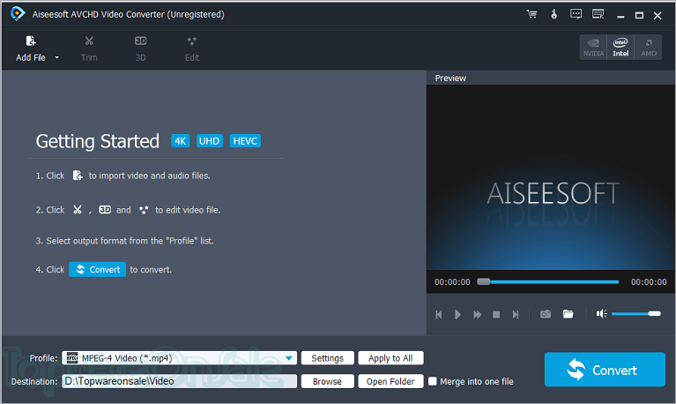Open the shopping cart purchase icon
Viewport: 676px width, 404px height.
coord(532,14)
